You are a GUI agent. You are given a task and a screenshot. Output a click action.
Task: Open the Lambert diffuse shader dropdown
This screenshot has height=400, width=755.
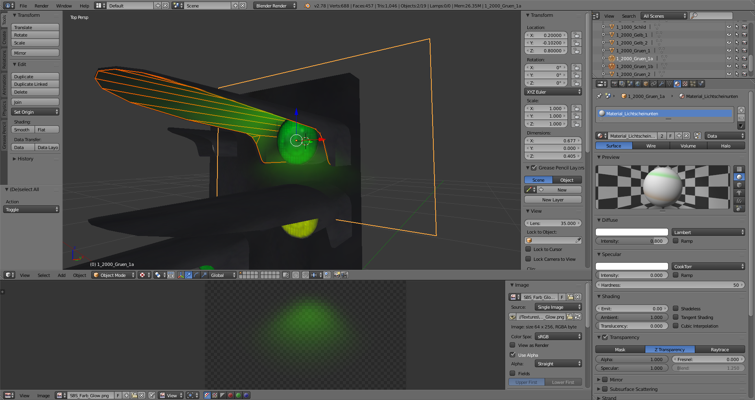(x=709, y=232)
